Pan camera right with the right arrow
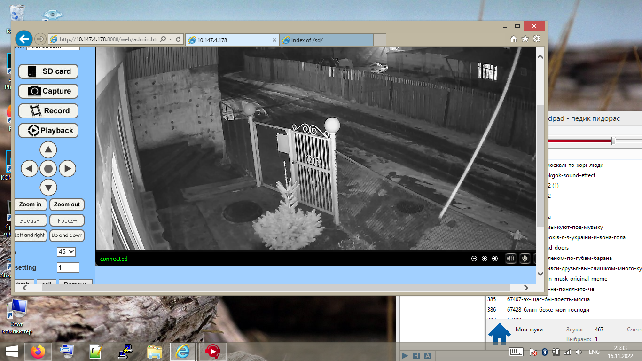Viewport: 642px width, 361px height. click(x=67, y=168)
